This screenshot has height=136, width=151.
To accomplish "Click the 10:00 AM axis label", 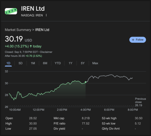I will point(15,110).
